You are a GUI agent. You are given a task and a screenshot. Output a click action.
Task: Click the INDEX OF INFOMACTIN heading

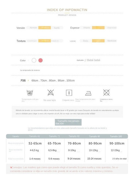point(67,10)
